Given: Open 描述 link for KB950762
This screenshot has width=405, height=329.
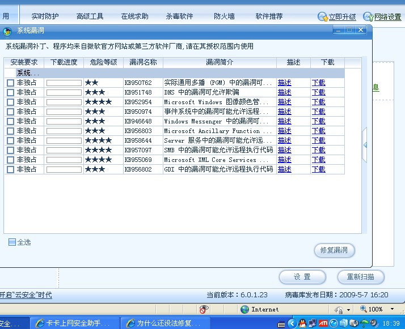Looking at the screenshot, I should click(284, 83).
